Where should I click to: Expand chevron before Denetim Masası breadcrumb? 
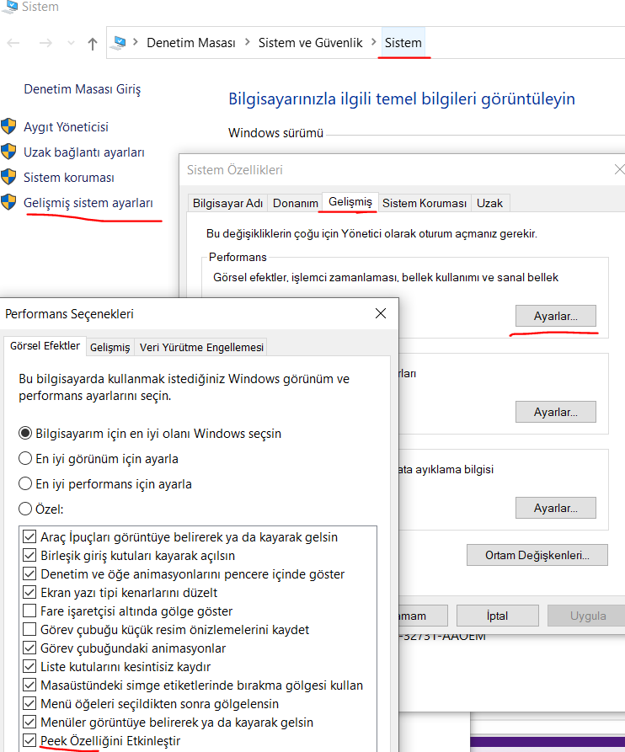pyautogui.click(x=136, y=42)
